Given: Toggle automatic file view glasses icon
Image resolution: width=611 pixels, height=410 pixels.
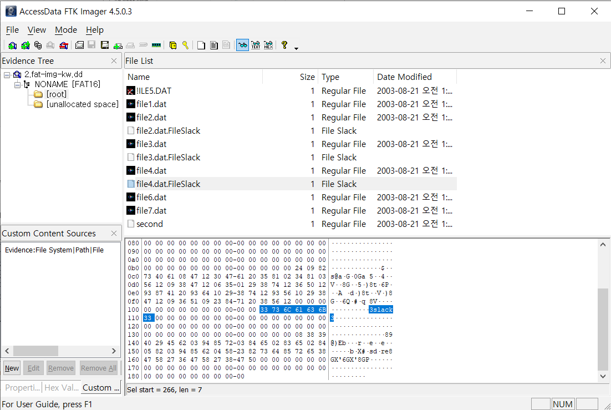Looking at the screenshot, I should point(242,45).
